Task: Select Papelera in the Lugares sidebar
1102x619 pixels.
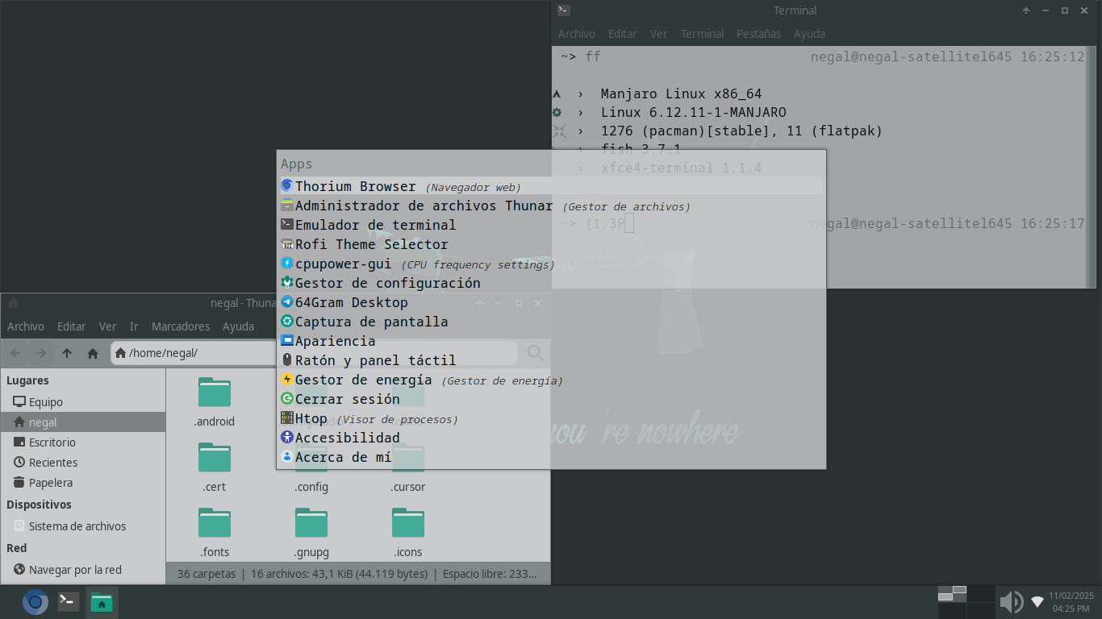Action: tap(51, 483)
